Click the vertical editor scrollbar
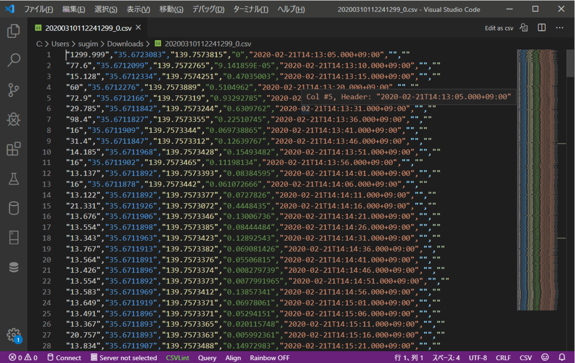Image resolution: width=575 pixels, height=363 pixels. pos(570,63)
